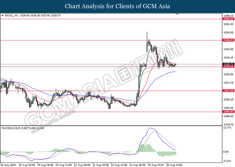Click the 23 Aug 06:00 time label

click(138, 165)
